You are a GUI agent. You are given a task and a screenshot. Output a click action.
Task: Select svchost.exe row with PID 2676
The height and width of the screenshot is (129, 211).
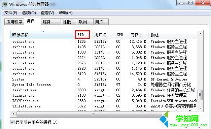(104, 63)
